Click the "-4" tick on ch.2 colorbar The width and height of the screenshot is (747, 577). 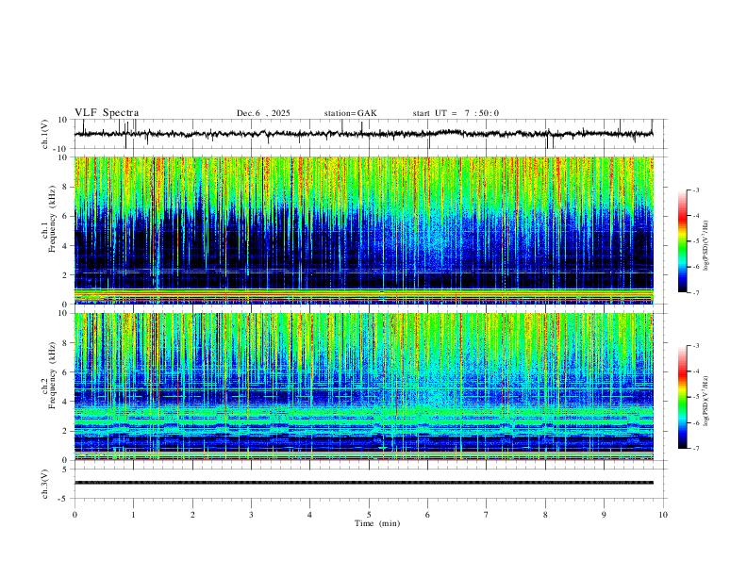[696, 371]
